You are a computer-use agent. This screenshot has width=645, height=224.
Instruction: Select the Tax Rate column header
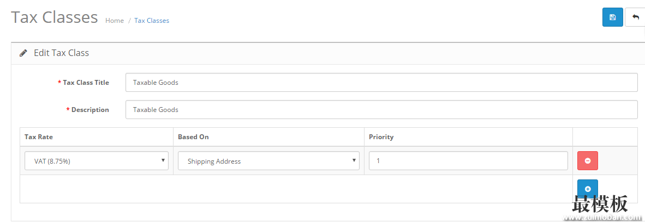[39, 137]
